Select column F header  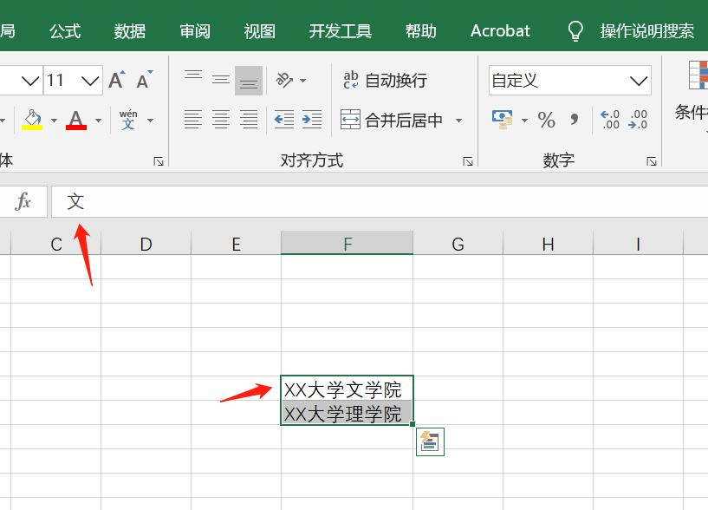(x=347, y=244)
